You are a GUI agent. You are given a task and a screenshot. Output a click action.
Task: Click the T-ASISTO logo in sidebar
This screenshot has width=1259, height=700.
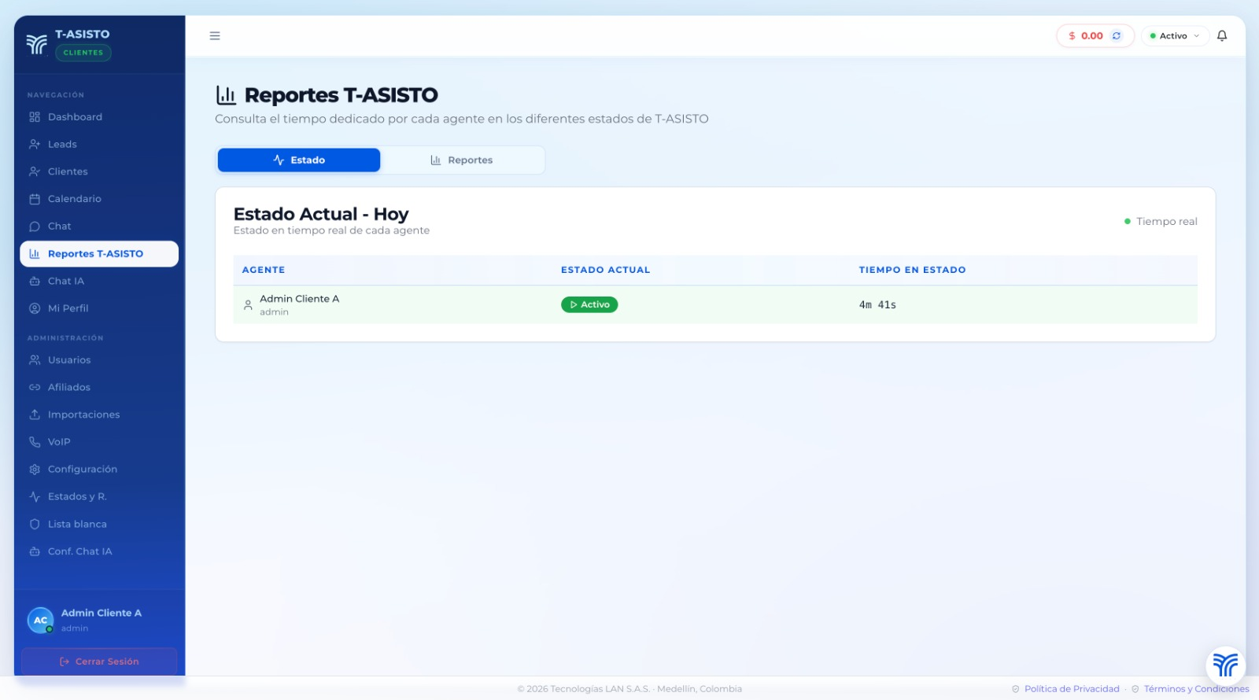(36, 44)
